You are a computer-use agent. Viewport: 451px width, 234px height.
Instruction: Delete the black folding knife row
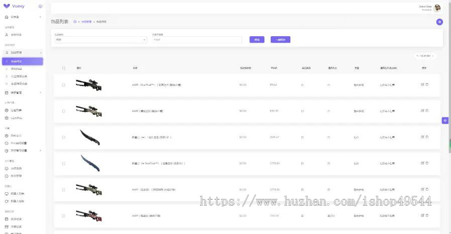(x=427, y=137)
